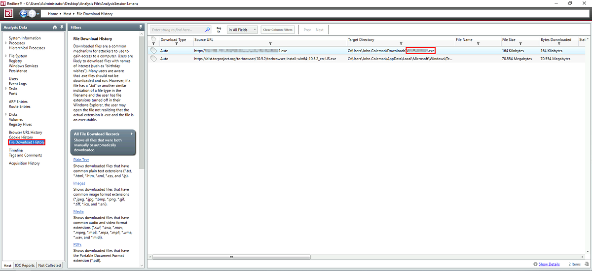Switch to the Not Collected tab
Viewport: 592px width, 271px height.
pos(49,265)
